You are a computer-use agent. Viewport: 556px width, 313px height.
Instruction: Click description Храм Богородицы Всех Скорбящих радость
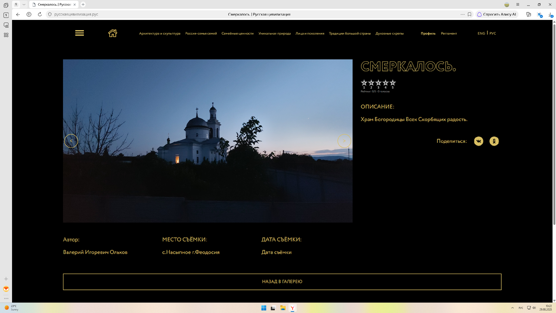414,120
